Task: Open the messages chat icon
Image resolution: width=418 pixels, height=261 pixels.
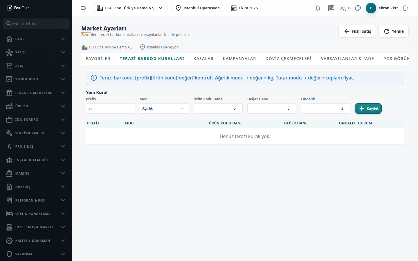Action: (x=331, y=8)
